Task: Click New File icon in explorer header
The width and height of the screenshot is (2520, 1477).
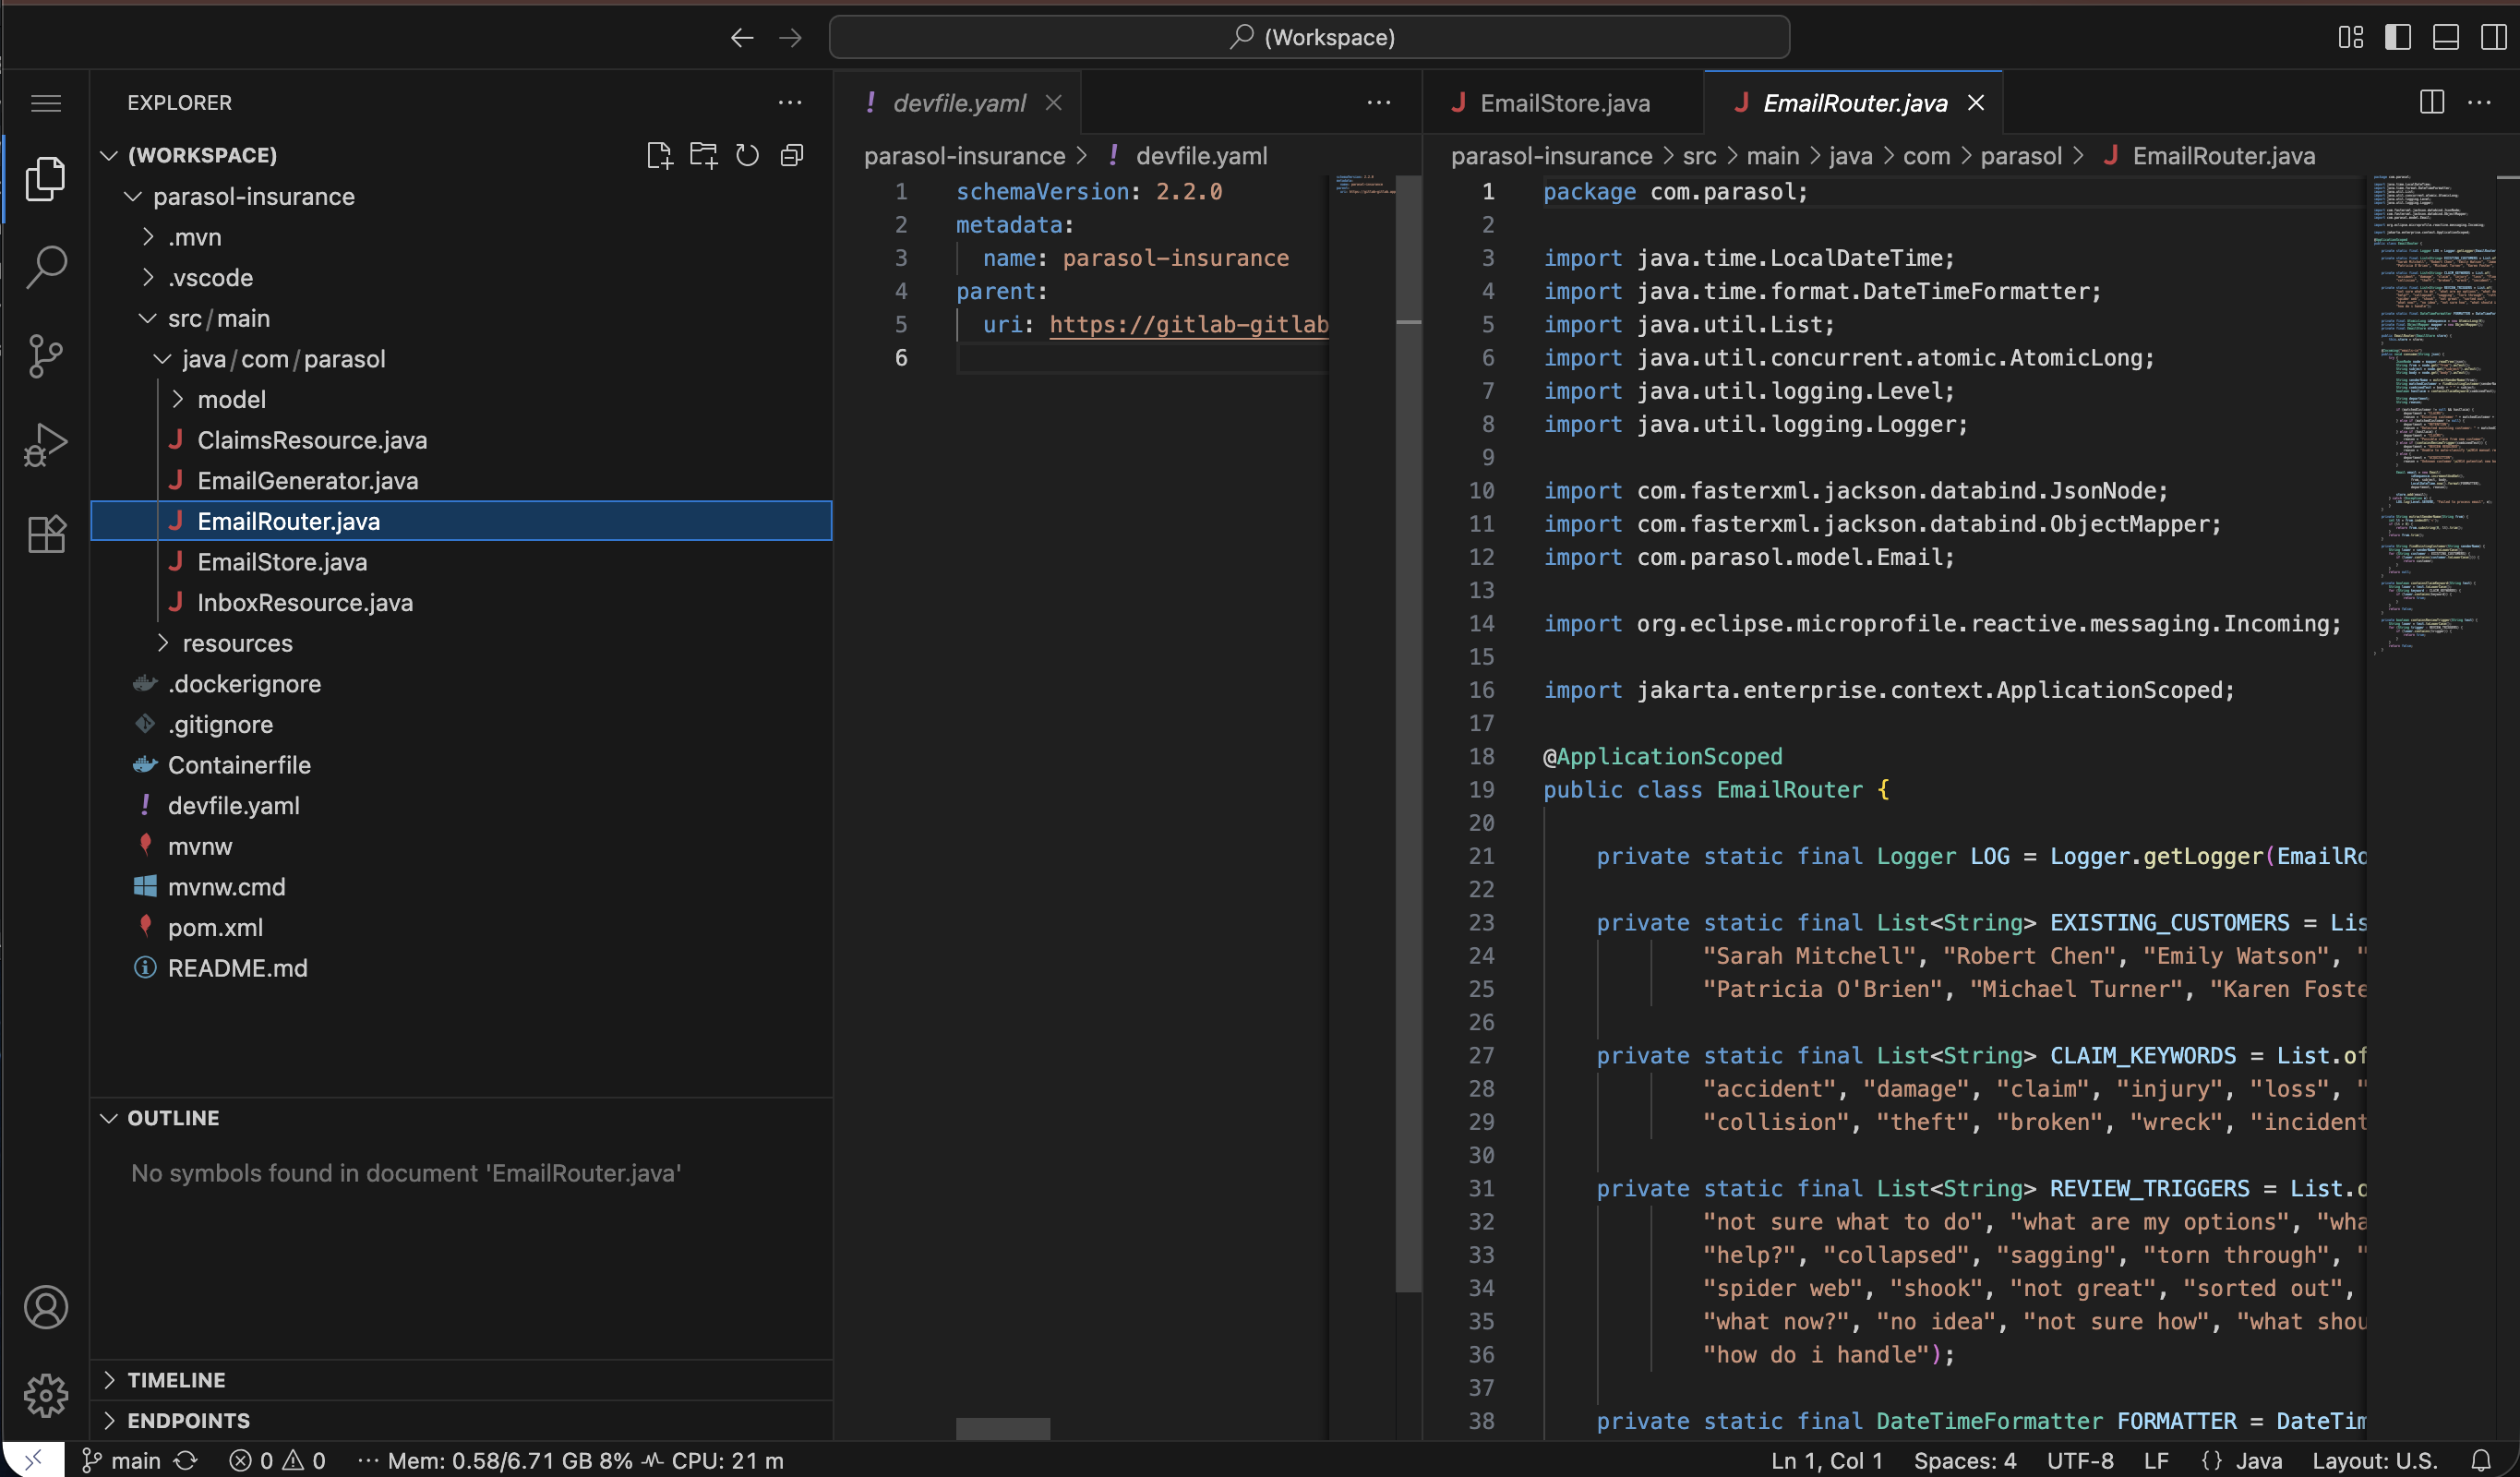Action: pyautogui.click(x=659, y=155)
